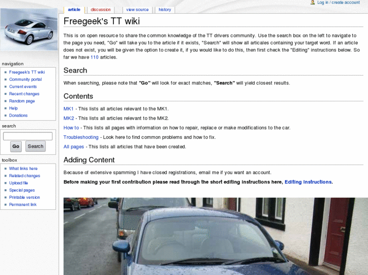Go to a Random page

(x=22, y=101)
